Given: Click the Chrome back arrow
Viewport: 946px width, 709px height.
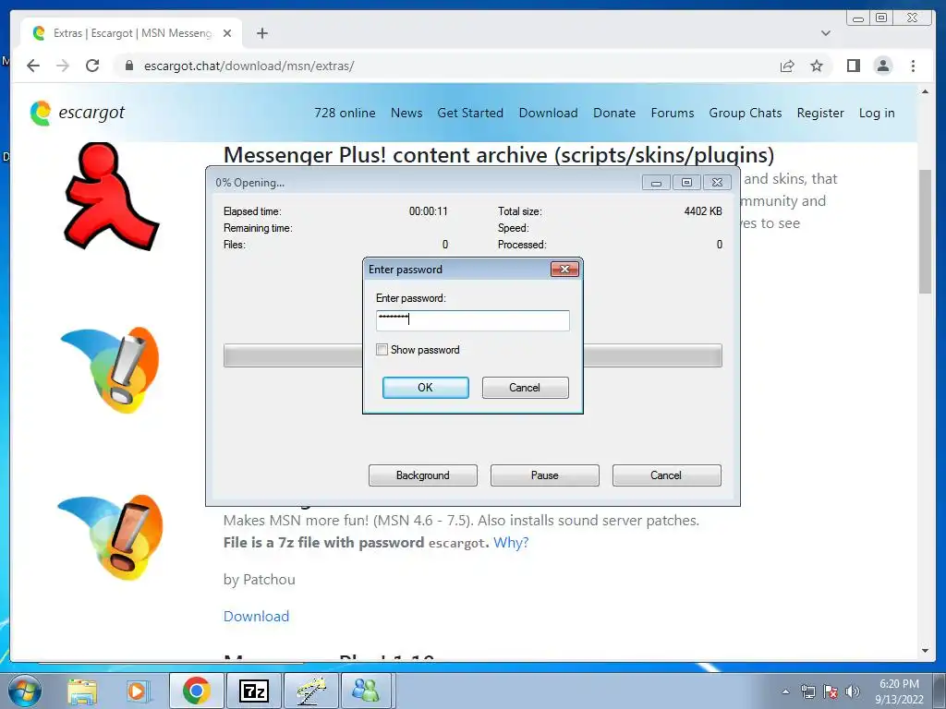Looking at the screenshot, I should click(33, 66).
